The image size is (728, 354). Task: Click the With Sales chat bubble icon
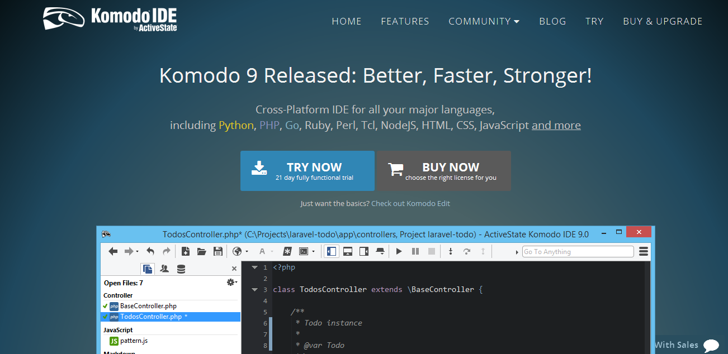click(711, 346)
